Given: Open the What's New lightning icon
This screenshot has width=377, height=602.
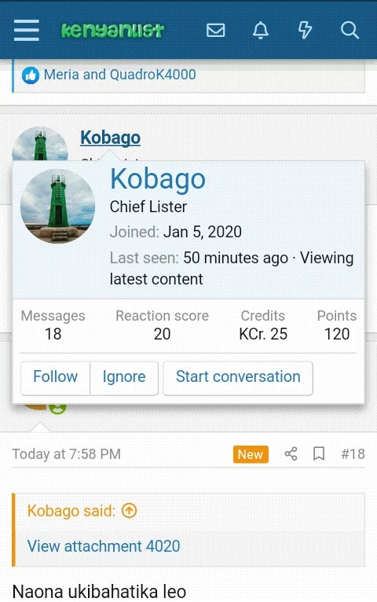Looking at the screenshot, I should (x=305, y=30).
